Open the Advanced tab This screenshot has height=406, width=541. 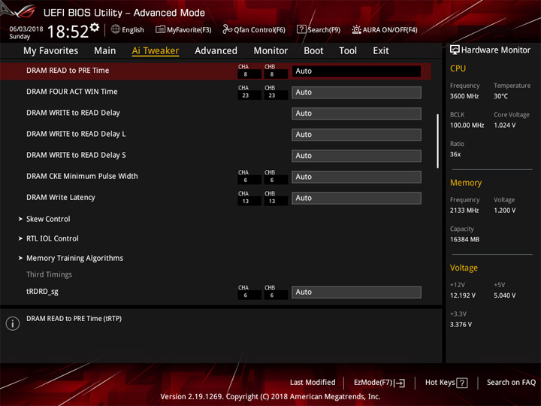tap(216, 51)
